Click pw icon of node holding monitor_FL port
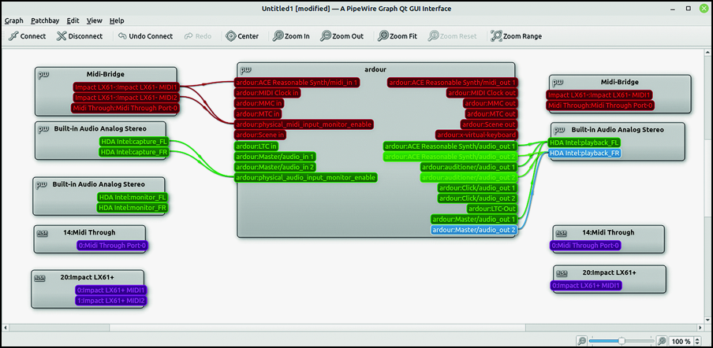 pyautogui.click(x=41, y=185)
